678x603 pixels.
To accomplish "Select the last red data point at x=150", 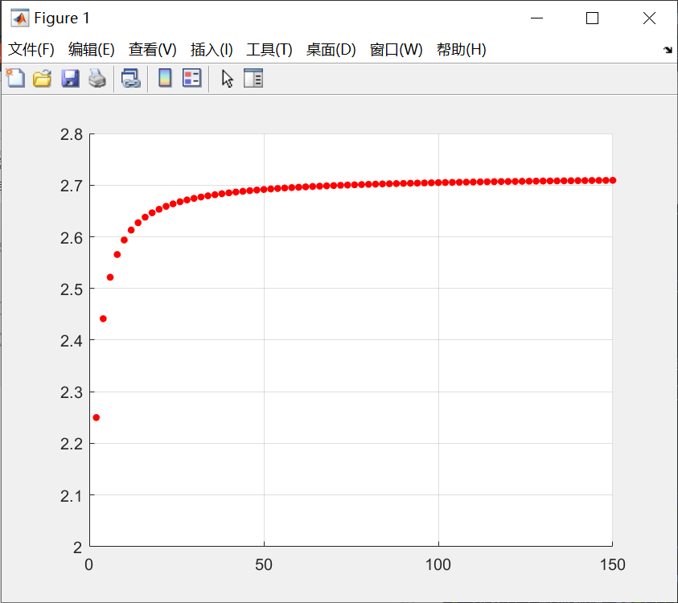I will coord(613,180).
